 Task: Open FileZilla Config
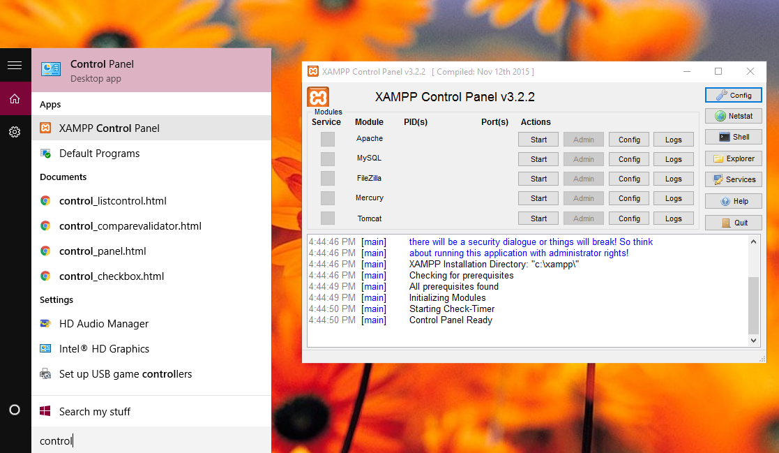coord(629,179)
